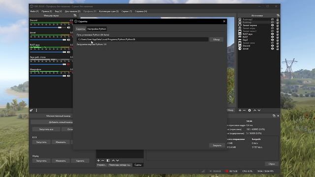
Task: Click Запустить все button
Action: click(46, 129)
